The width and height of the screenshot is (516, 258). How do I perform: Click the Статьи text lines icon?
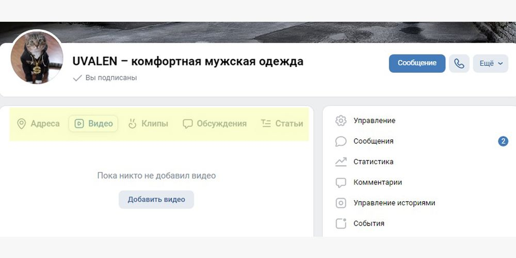[266, 124]
